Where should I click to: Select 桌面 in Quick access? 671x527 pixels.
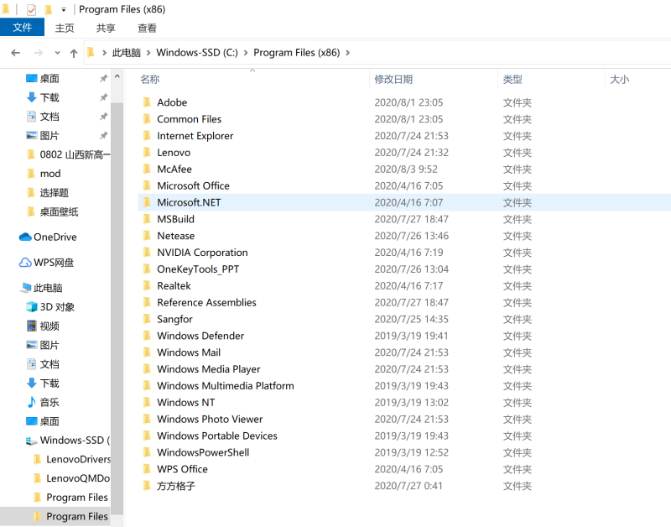coord(49,79)
